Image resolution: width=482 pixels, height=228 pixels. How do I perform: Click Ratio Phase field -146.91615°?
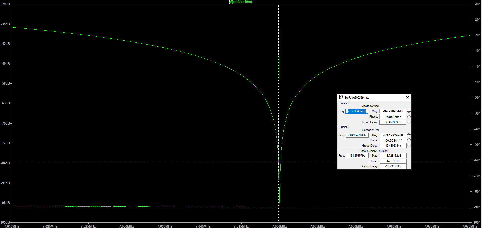[x=393, y=161]
